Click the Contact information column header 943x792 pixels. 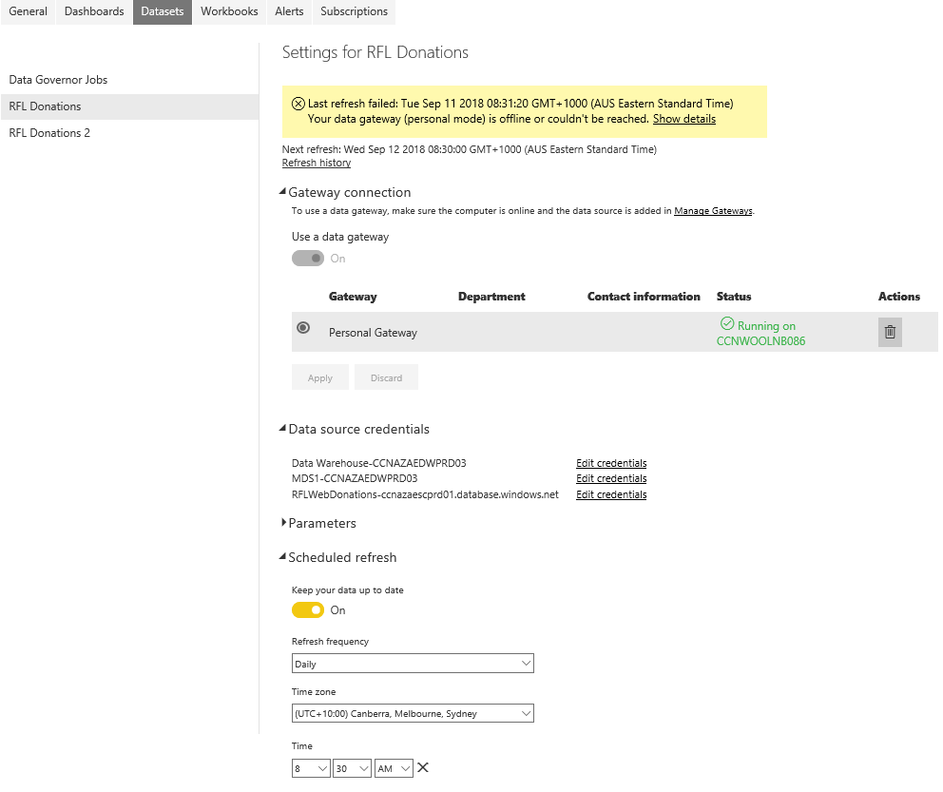click(644, 297)
